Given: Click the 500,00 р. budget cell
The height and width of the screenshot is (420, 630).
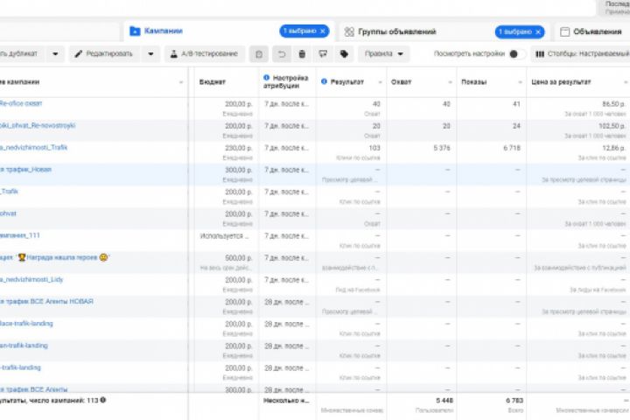Looking at the screenshot, I should pos(238,257).
